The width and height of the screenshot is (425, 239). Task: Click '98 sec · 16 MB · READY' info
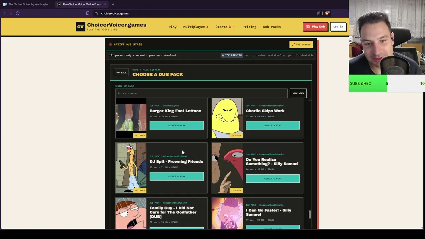[x=164, y=117]
